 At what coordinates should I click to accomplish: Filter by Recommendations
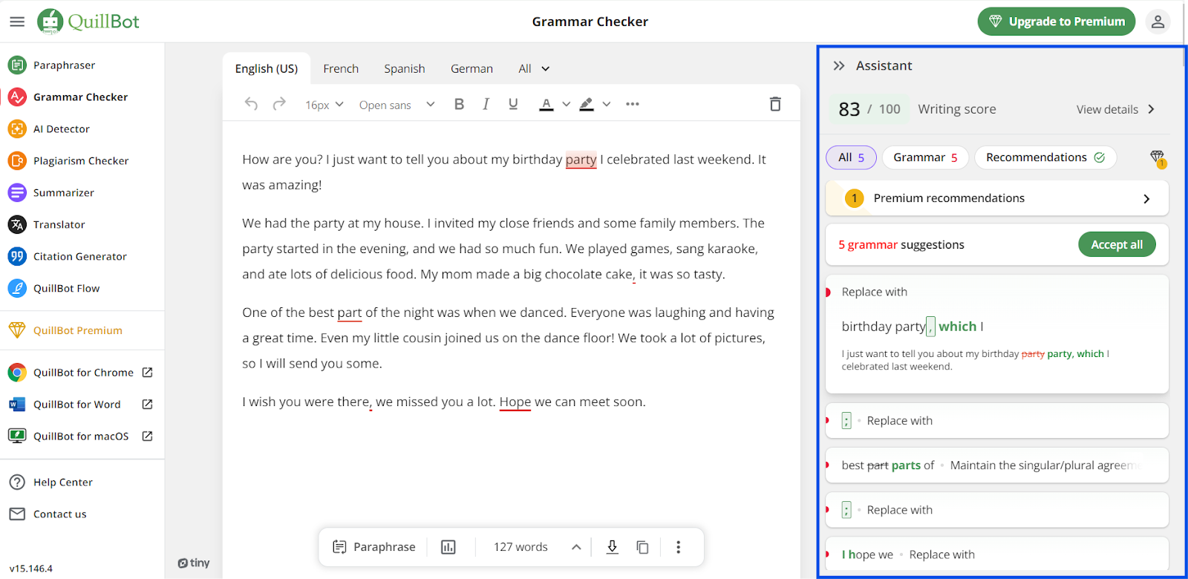(x=1045, y=157)
